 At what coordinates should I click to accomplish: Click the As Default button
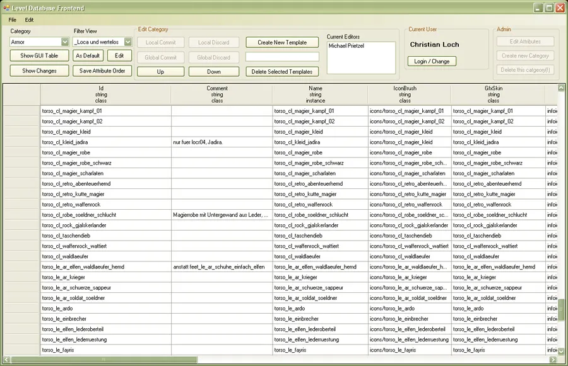(88, 56)
